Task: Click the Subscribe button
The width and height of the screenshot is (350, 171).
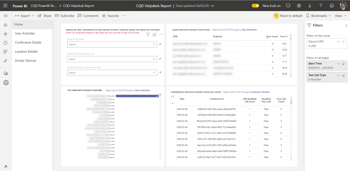Action: [64, 16]
